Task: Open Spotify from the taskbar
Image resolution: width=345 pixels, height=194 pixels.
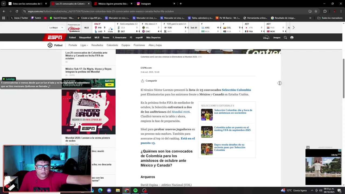Action: [136, 190]
